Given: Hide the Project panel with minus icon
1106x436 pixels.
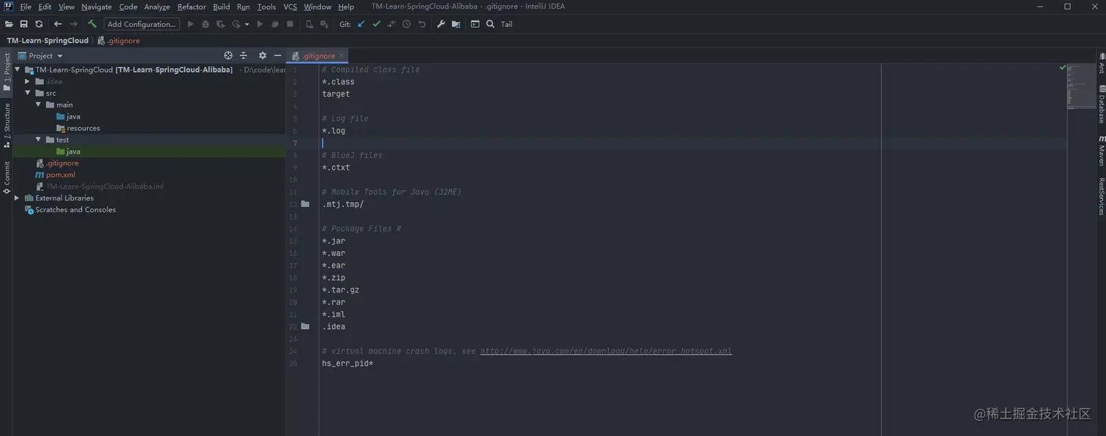Looking at the screenshot, I should (x=277, y=56).
